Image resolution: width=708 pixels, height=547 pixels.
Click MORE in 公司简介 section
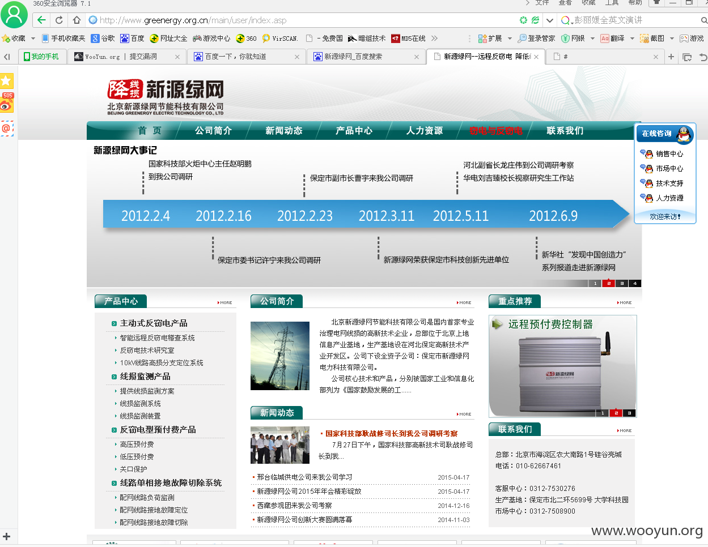pos(464,302)
